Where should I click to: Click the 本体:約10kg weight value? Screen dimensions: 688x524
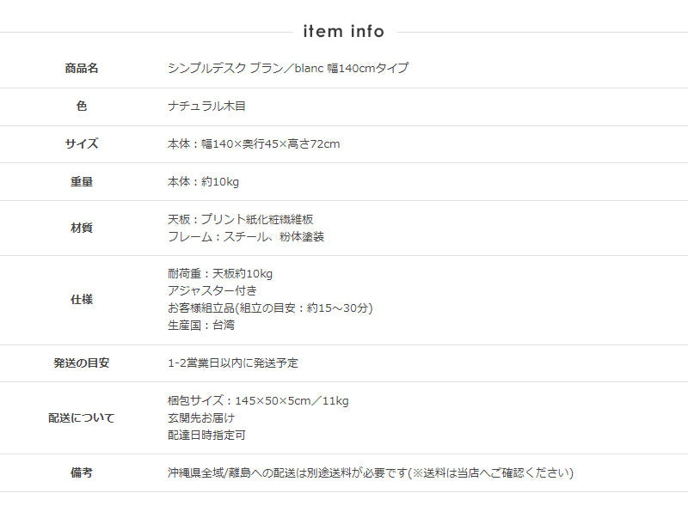203,181
